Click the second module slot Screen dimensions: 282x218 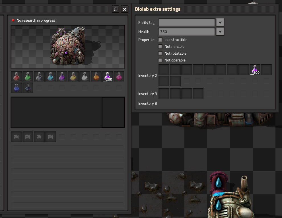pos(28,137)
